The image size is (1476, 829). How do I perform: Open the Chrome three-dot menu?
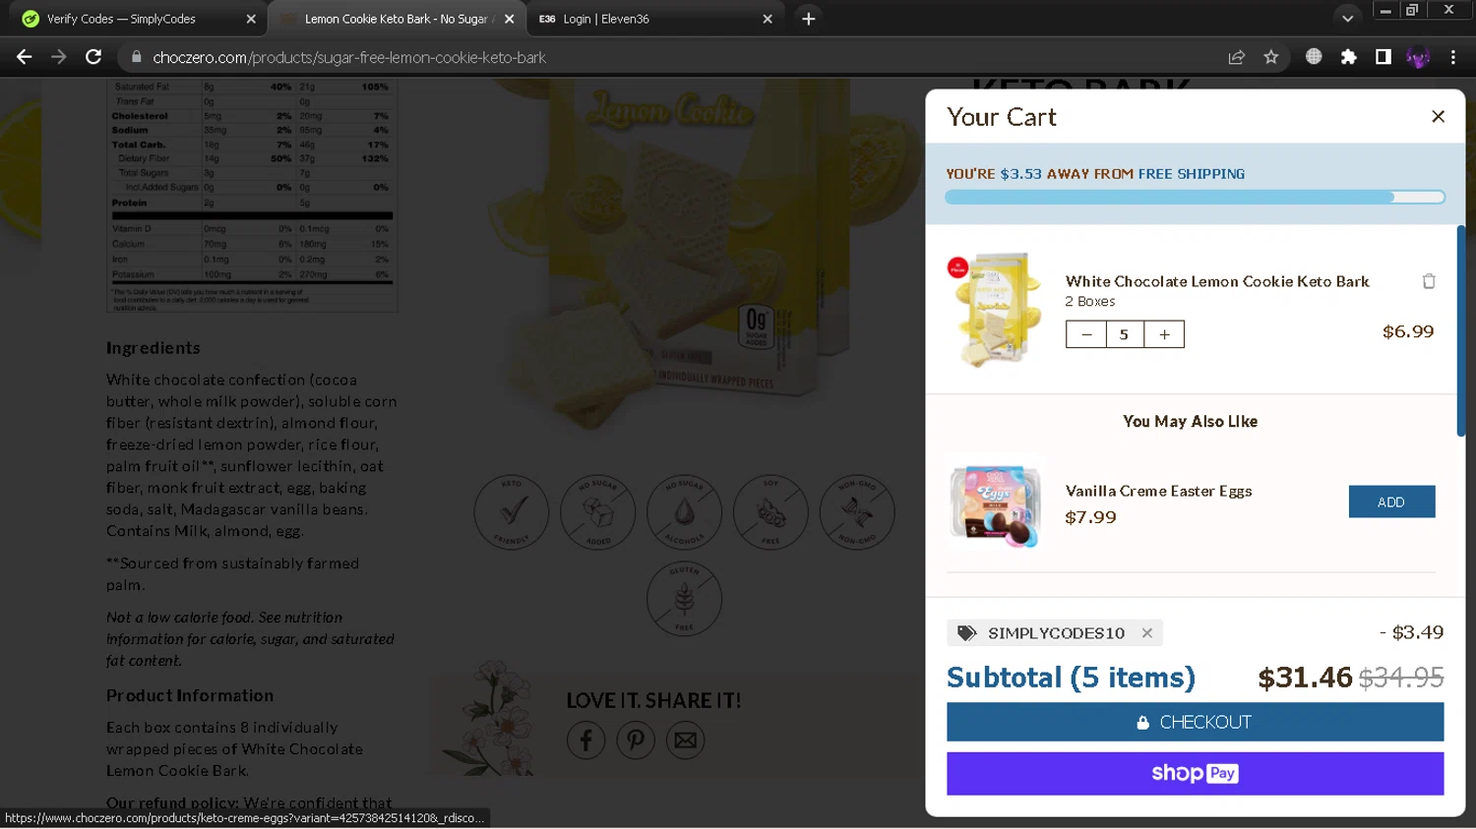click(x=1453, y=57)
